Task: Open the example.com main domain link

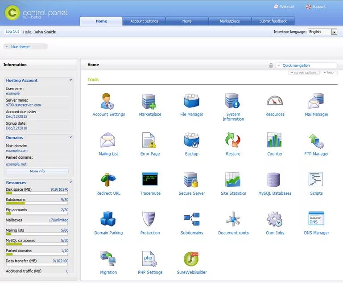Action: pos(17,151)
